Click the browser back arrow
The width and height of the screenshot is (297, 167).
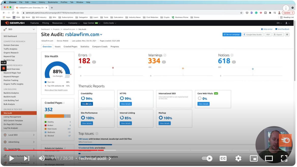(x=4, y=13)
